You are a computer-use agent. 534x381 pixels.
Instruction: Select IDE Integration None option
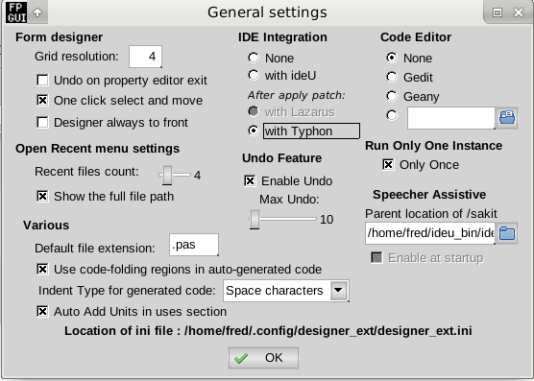click(x=254, y=58)
